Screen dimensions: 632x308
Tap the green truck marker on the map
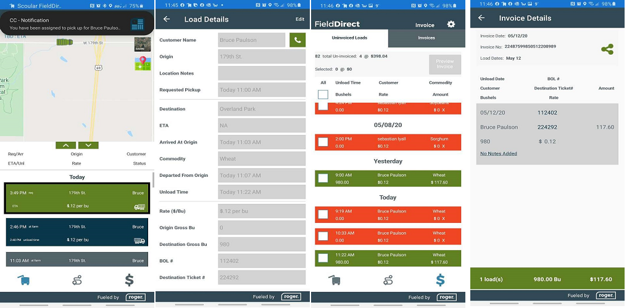point(64,42)
